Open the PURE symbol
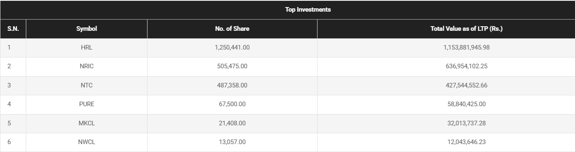The height and width of the screenshot is (152, 575). [x=87, y=104]
